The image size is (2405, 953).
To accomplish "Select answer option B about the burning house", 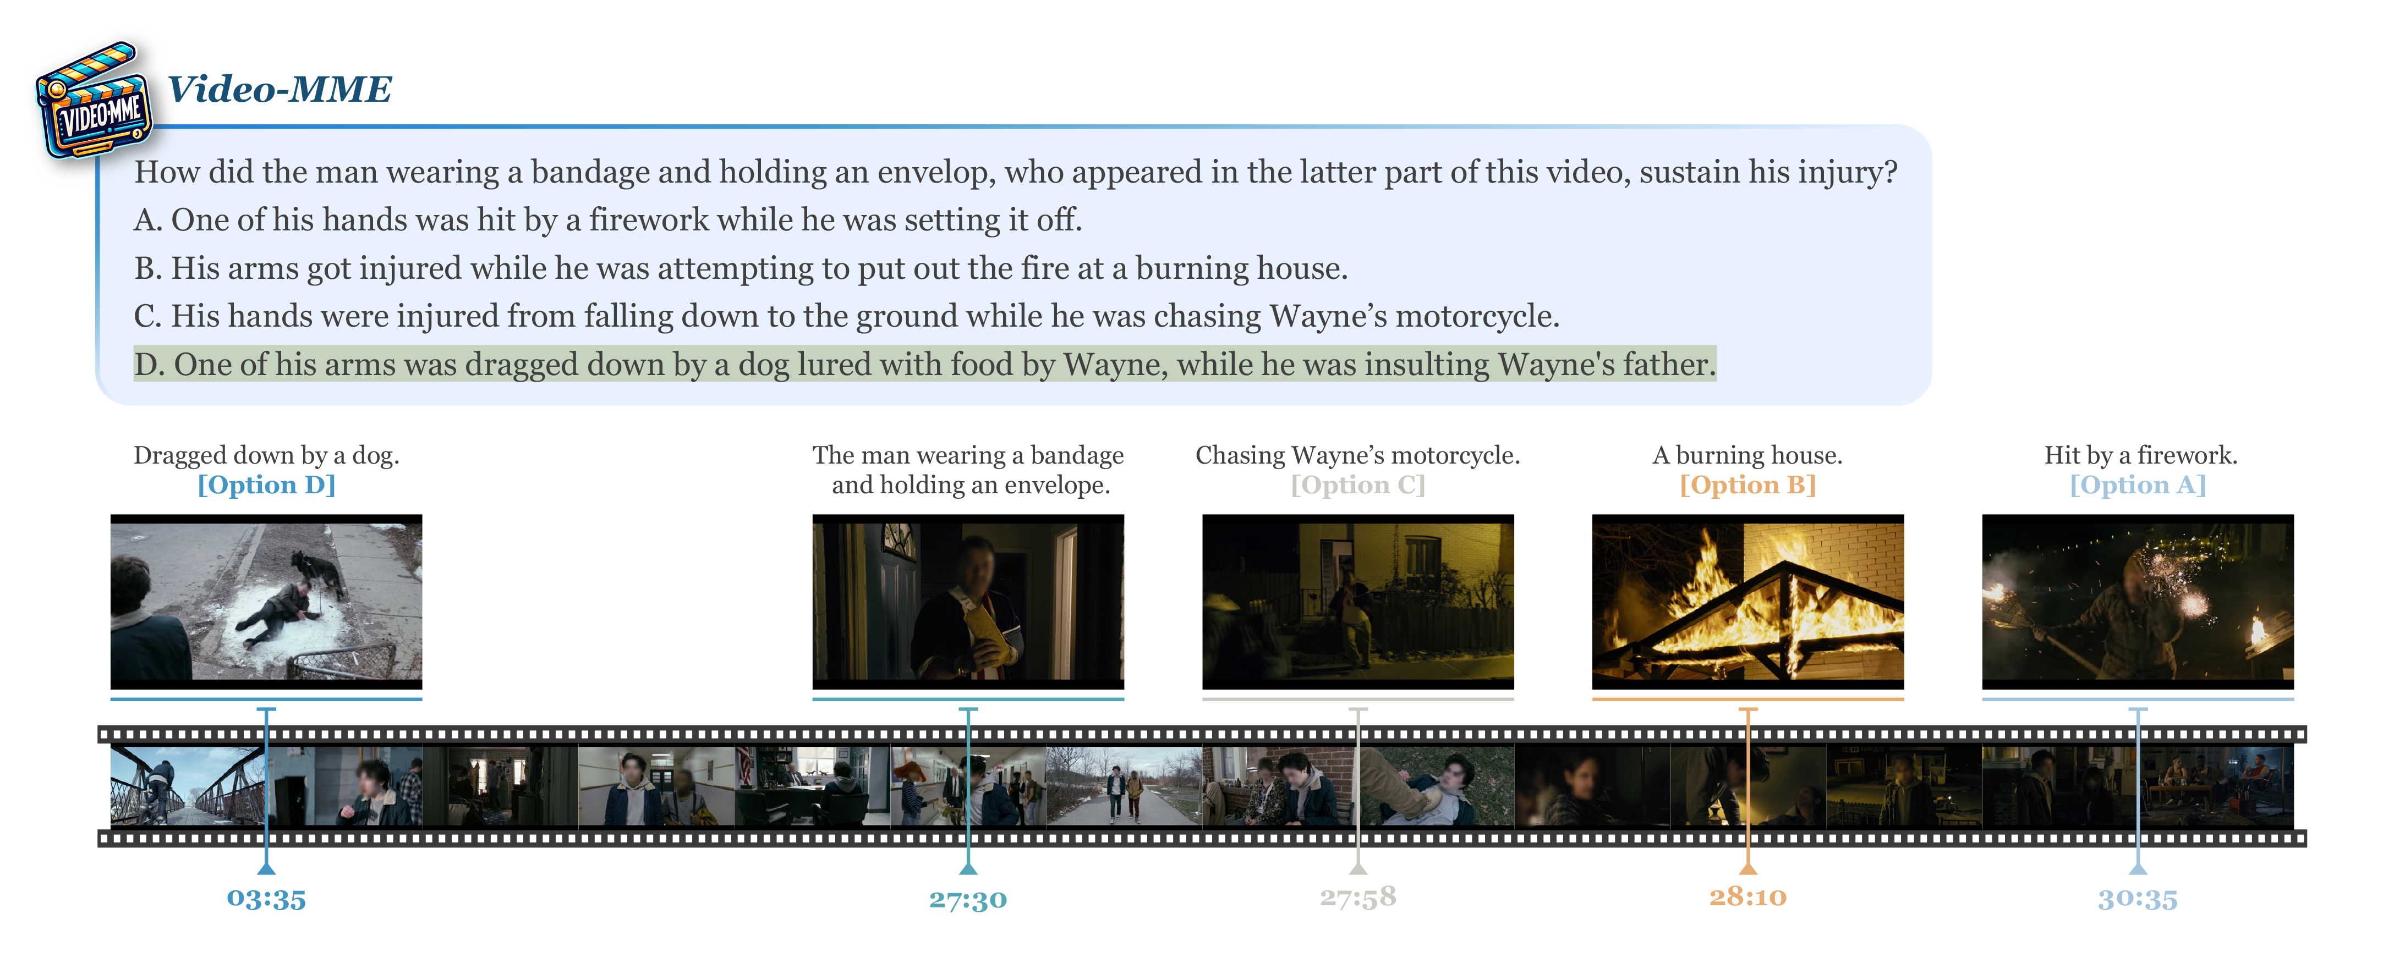I will tap(741, 269).
